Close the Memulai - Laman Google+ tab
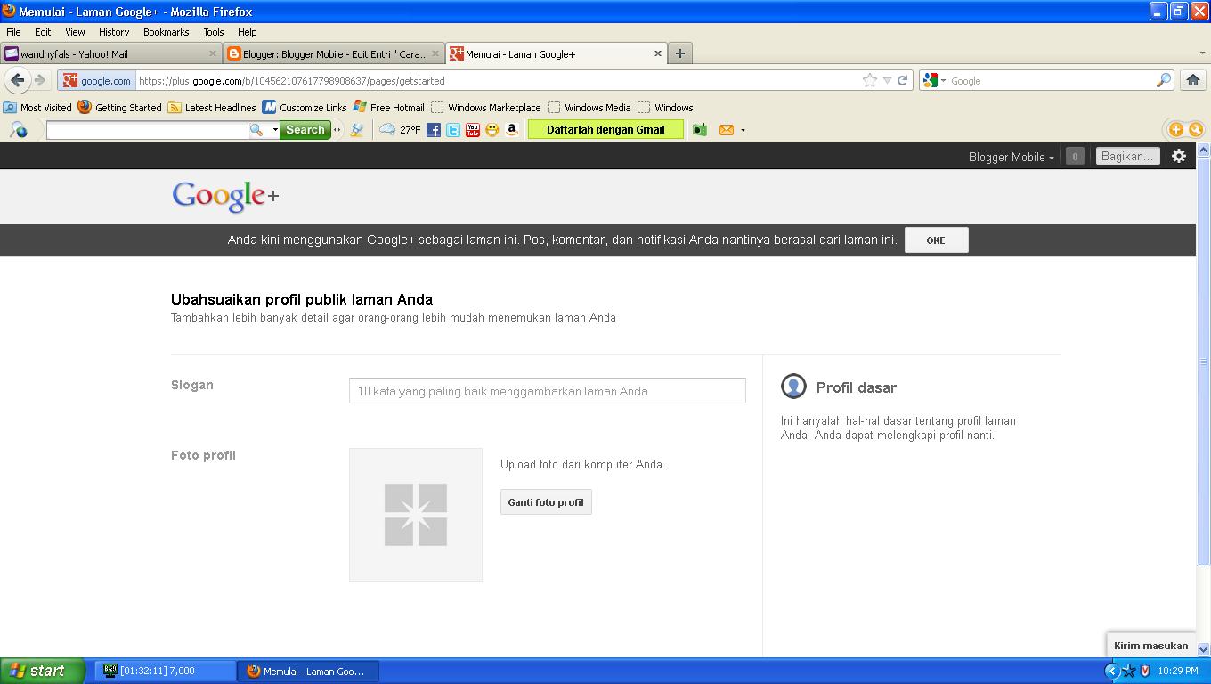This screenshot has height=684, width=1211. (658, 53)
